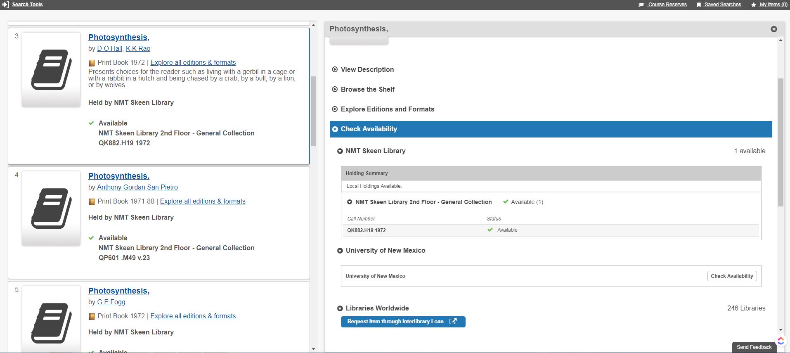Click the results list vertical scrollbar
Screen dimensions: 790x353
click(x=313, y=111)
